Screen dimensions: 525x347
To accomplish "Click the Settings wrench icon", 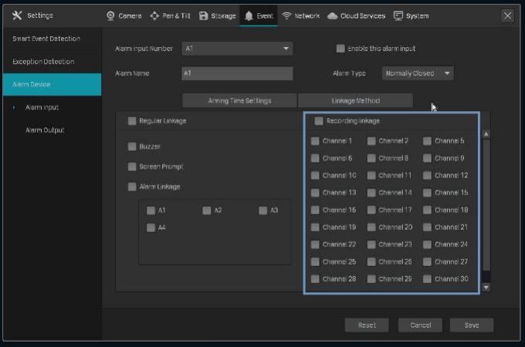I will (17, 15).
